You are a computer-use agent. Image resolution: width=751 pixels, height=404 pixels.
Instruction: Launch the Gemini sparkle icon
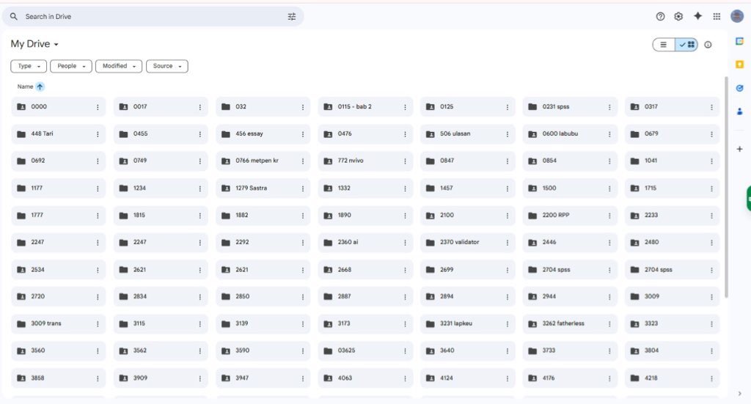[x=698, y=16]
